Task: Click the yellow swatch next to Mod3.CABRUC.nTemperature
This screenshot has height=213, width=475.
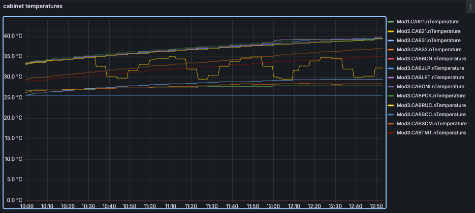Action: coord(391,105)
